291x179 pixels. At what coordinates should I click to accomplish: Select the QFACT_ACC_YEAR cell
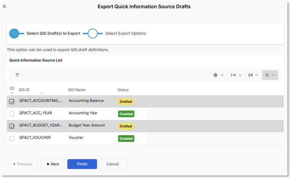coord(35,113)
